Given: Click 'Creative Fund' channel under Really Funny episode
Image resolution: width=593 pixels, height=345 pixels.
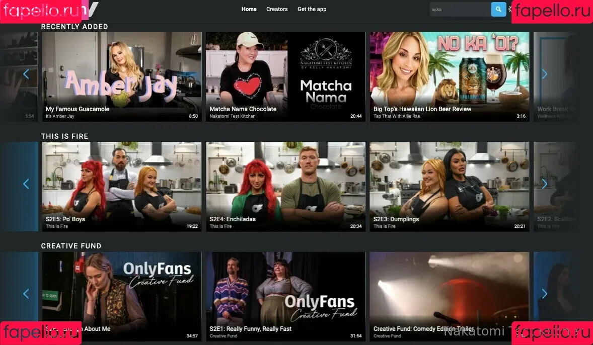Looking at the screenshot, I should [x=223, y=335].
